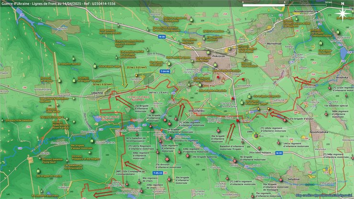
Task: Click the 1232e régiment d'infanterie red marker
Action: point(329,88)
